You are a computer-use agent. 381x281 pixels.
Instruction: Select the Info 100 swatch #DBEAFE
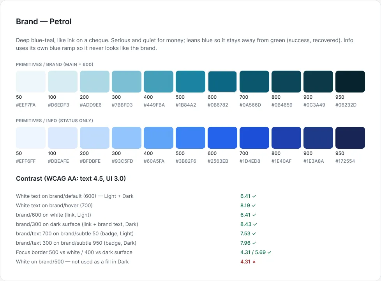(x=63, y=138)
